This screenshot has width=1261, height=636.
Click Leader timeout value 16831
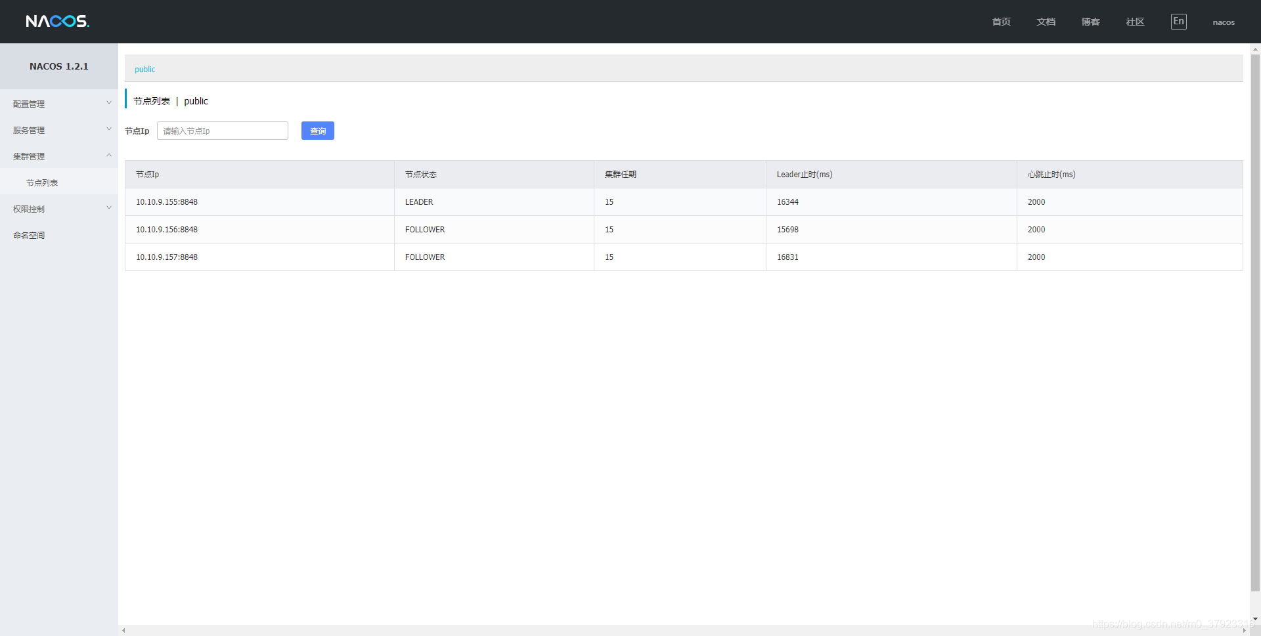(787, 257)
